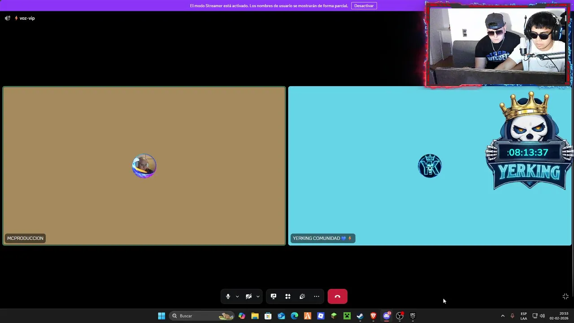Open Brave browser from the taskbar
The image size is (574, 323).
(x=373, y=316)
